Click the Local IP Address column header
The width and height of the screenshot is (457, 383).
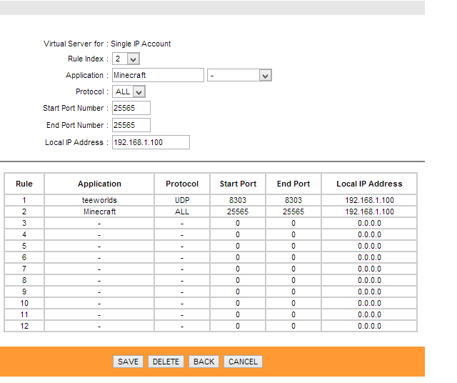[x=369, y=184]
